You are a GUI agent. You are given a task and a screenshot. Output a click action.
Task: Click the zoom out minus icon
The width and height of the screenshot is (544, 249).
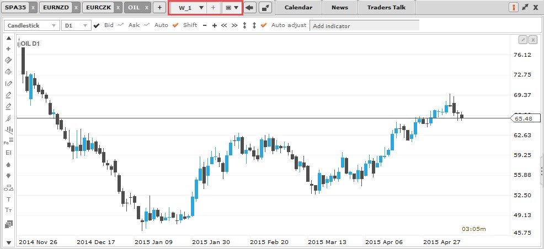point(205,25)
